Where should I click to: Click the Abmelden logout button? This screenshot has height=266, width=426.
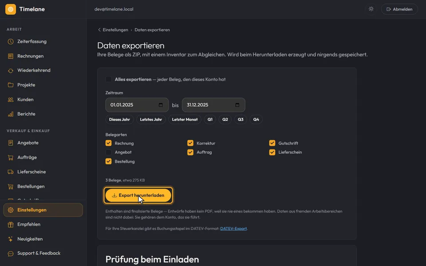tap(399, 9)
